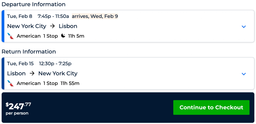Image resolution: width=256 pixels, height=124 pixels.
Task: Click the 'arrives, Wed, Feb 9' notice
Action: click(x=95, y=16)
